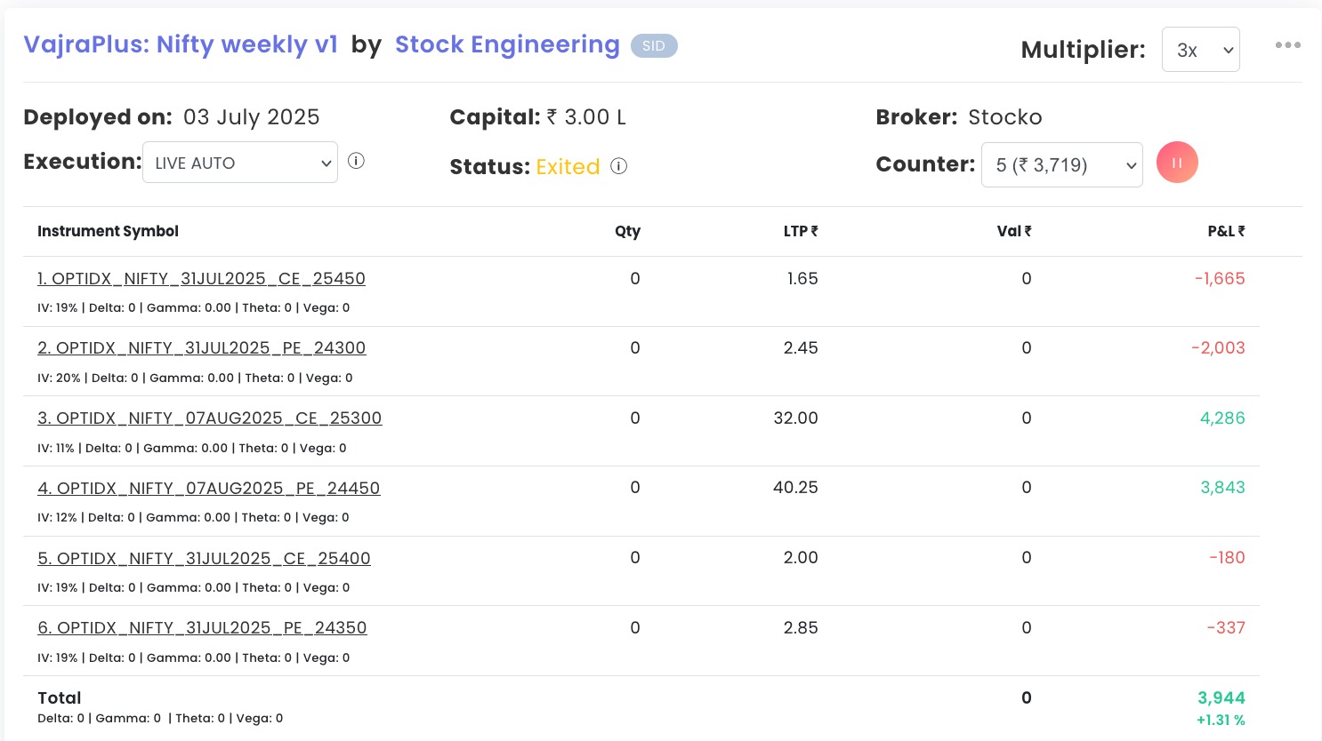Open NIFTY 31JUL2025 PE 24350 instrument

(x=202, y=628)
